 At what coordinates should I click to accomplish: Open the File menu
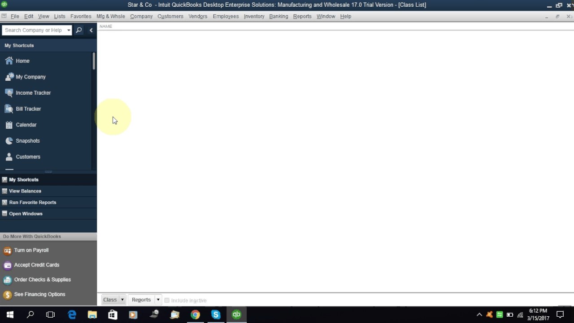coord(15,16)
